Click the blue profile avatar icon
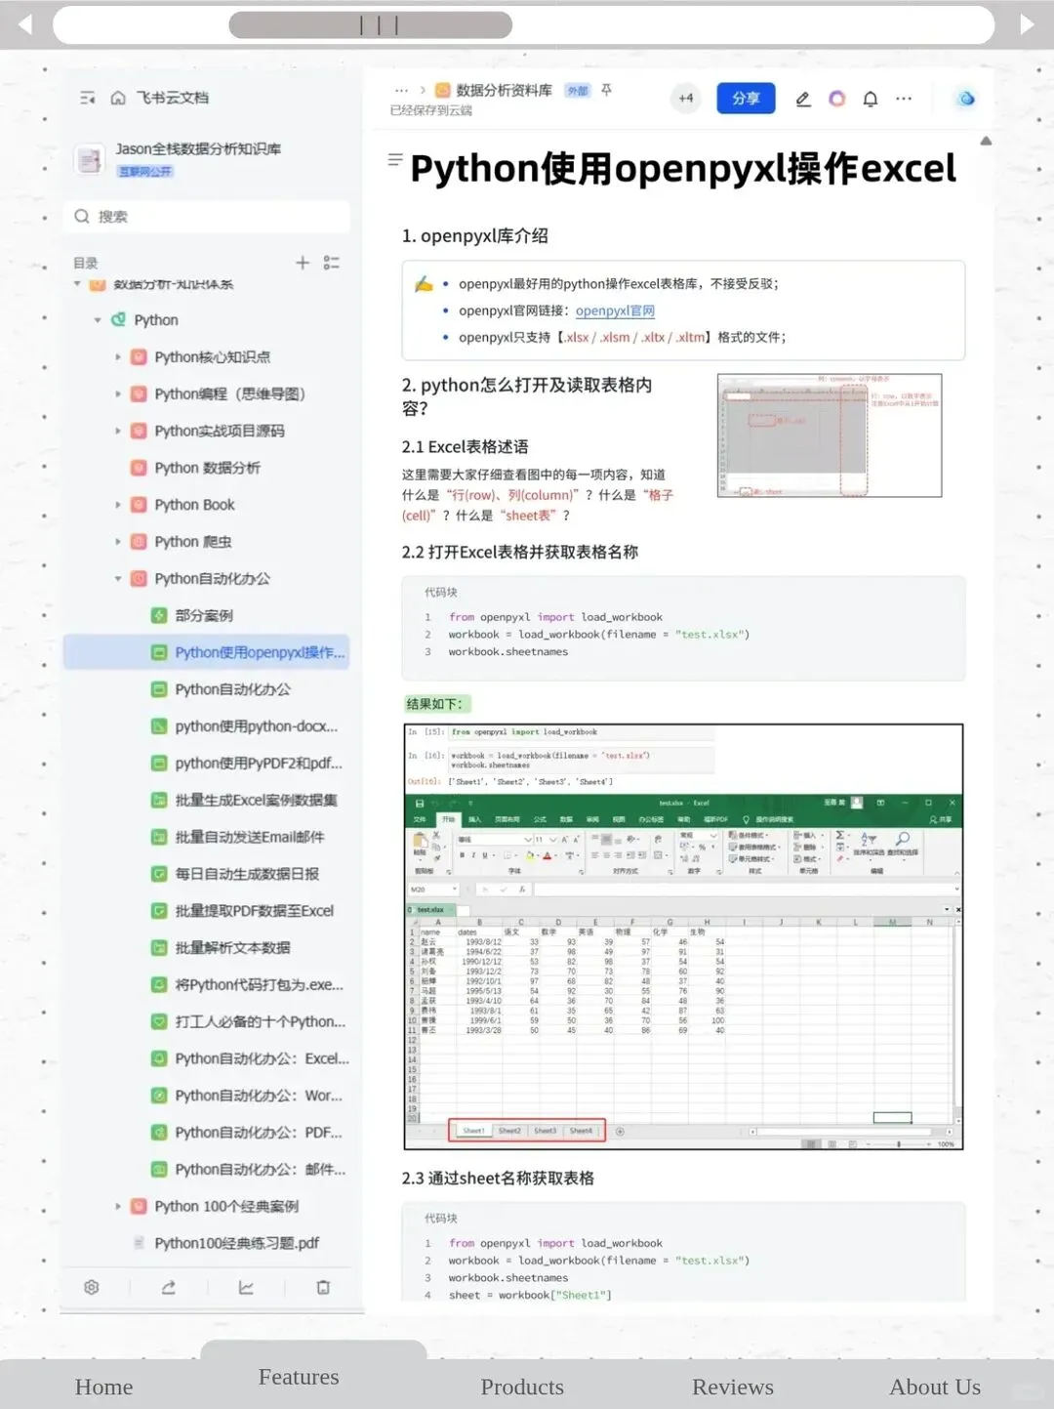Screen dimensions: 1054x1409 click(x=965, y=99)
